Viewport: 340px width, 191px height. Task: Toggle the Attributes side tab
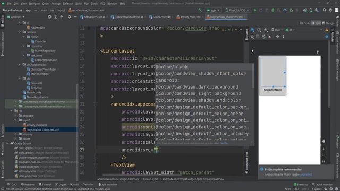[x=333, y=36]
